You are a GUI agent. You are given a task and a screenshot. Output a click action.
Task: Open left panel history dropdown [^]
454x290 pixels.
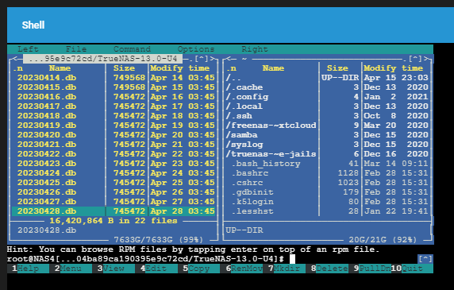point(202,59)
